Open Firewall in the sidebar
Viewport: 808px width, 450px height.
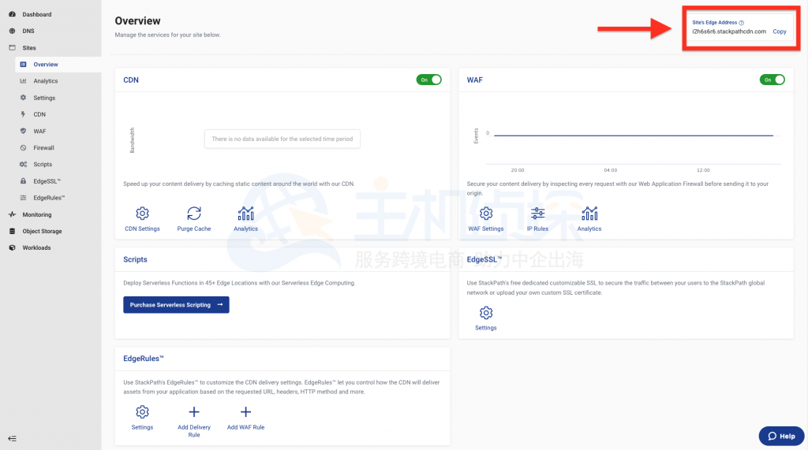click(x=44, y=148)
